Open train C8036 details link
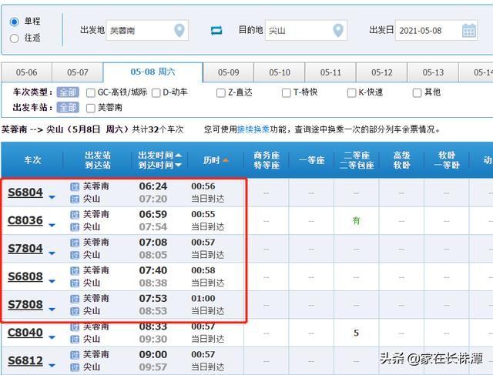Image resolution: width=493 pixels, height=375 pixels. click(x=25, y=220)
